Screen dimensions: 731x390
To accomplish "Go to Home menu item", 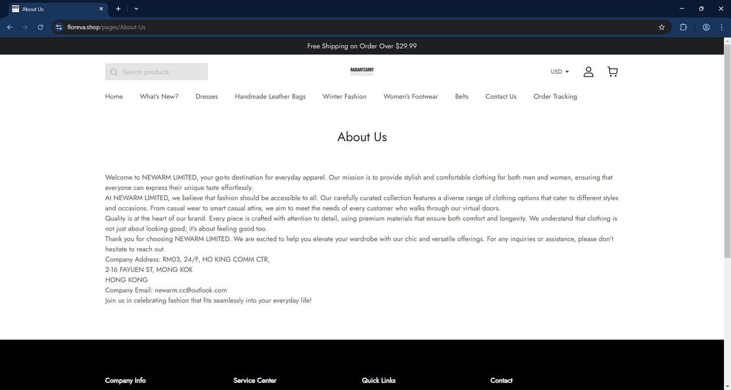I will click(114, 97).
